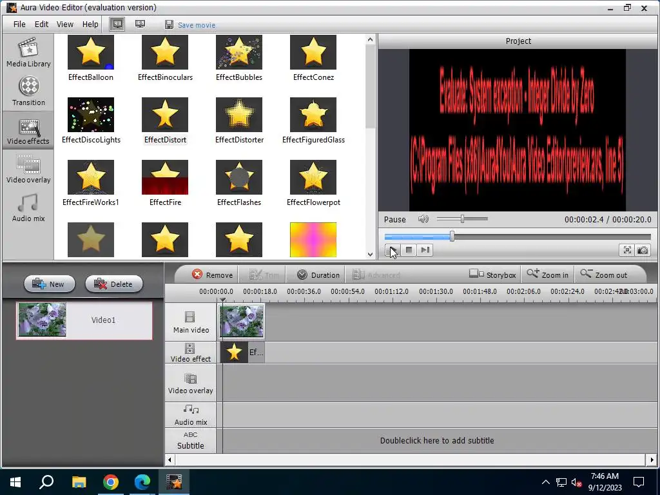The height and width of the screenshot is (495, 660).
Task: Click the Save movie link
Action: [197, 25]
